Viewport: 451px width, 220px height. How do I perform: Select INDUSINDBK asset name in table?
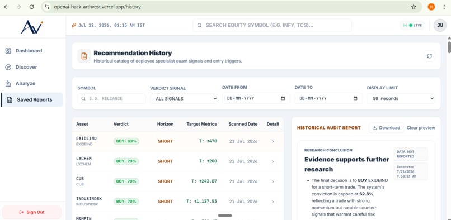click(x=89, y=199)
